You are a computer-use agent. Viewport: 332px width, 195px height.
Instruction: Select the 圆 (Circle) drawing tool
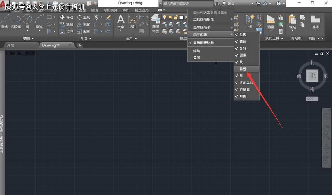27,21
